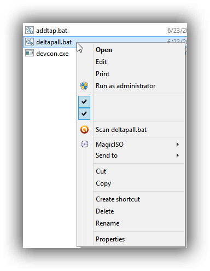Screen dimensions: 210x271
Task: Click the devcon.exe file icon
Action: (30, 53)
